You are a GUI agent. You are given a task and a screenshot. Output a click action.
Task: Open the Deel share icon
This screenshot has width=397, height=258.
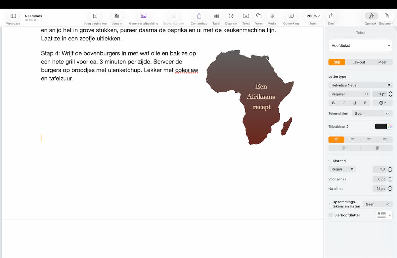pos(331,16)
